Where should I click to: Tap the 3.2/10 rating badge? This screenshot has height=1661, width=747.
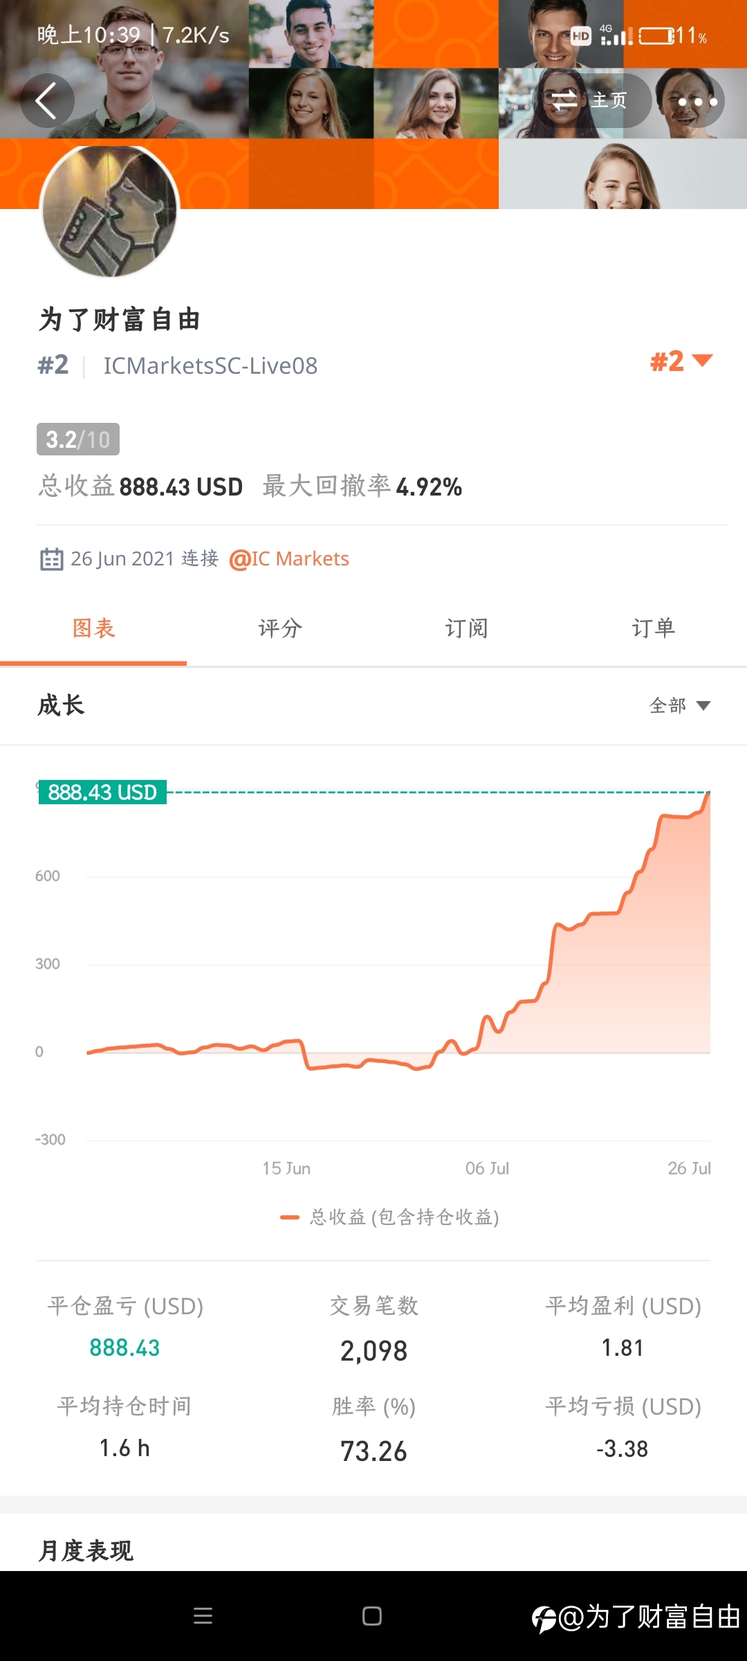click(78, 439)
